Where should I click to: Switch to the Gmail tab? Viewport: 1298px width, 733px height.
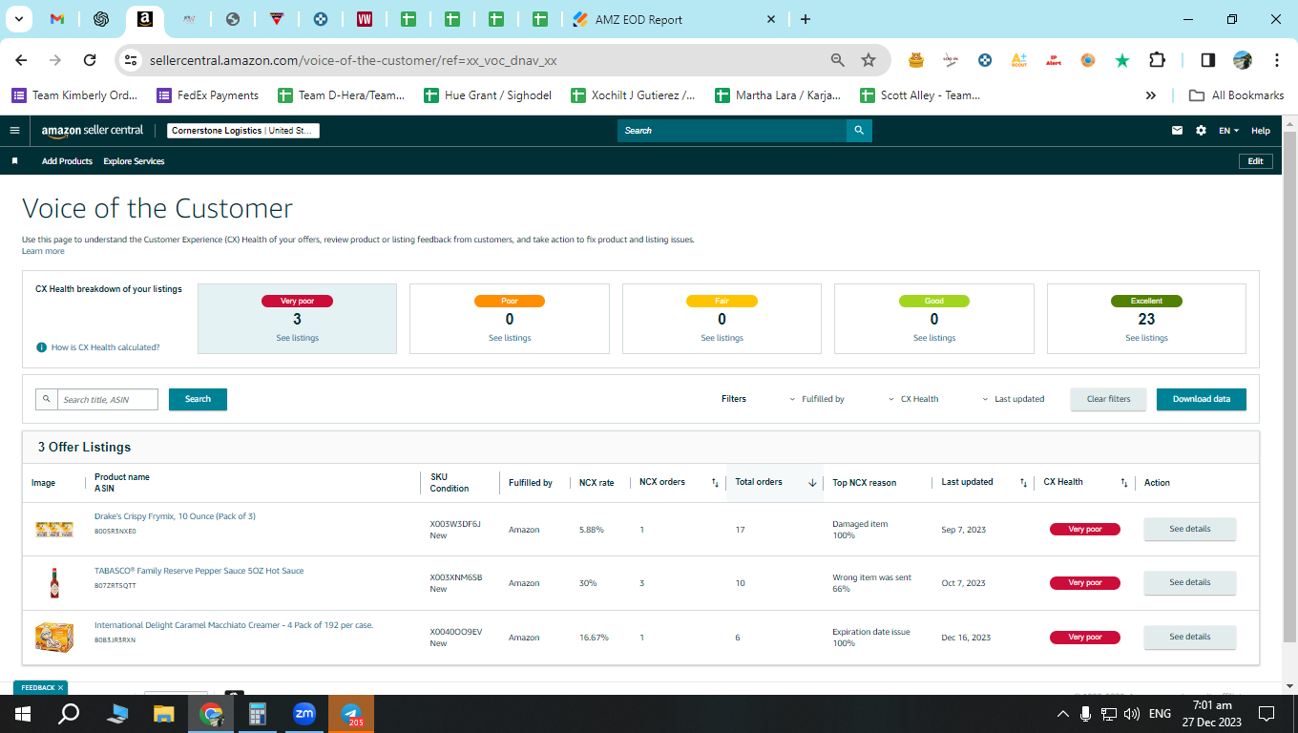coord(57,19)
